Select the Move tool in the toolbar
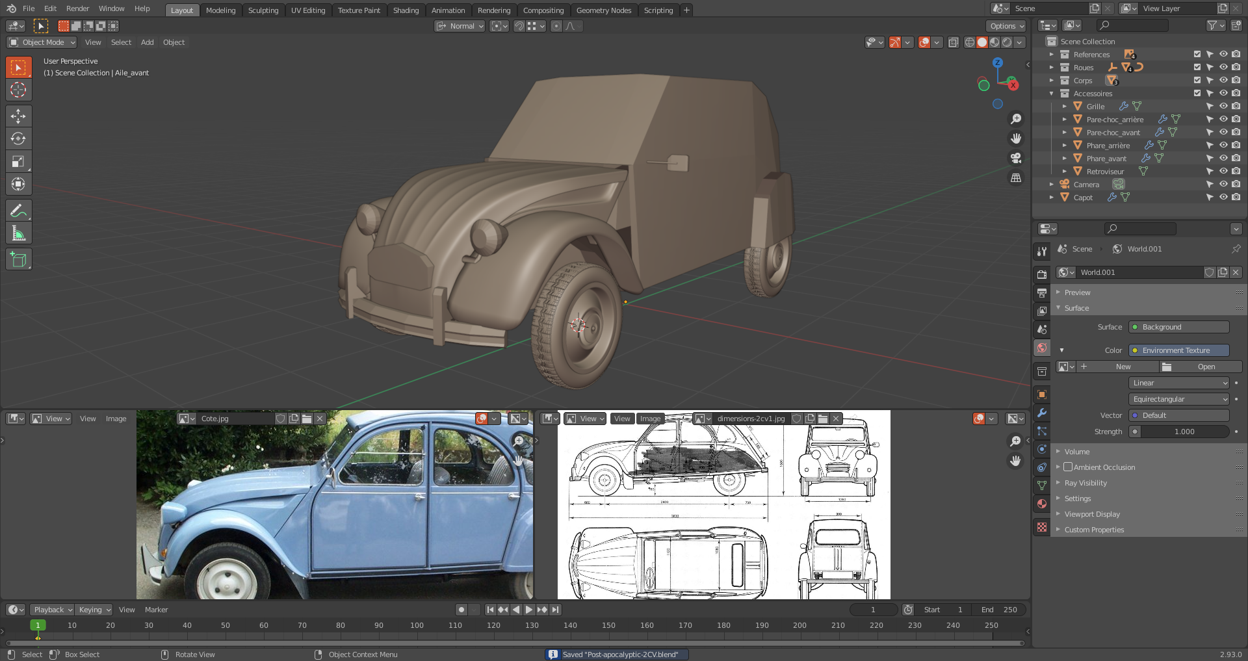This screenshot has height=661, width=1248. 18,116
